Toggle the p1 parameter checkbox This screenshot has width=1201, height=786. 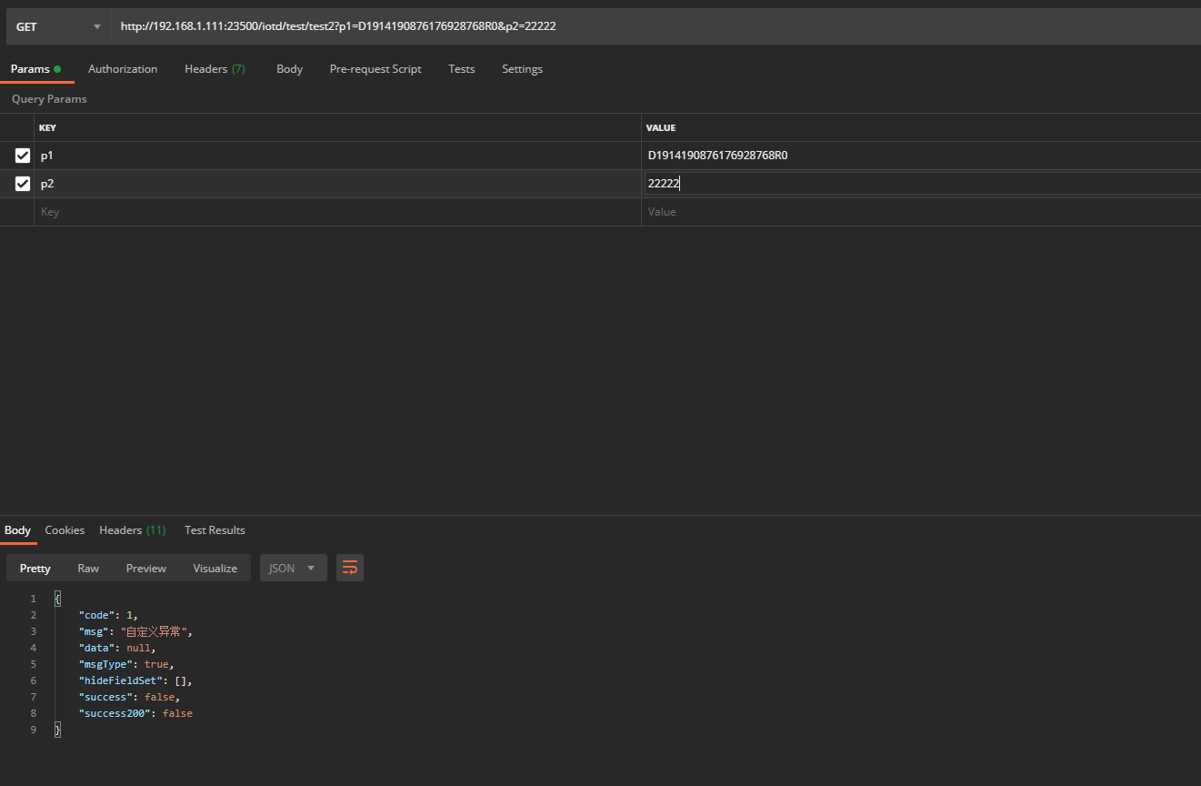tap(23, 156)
